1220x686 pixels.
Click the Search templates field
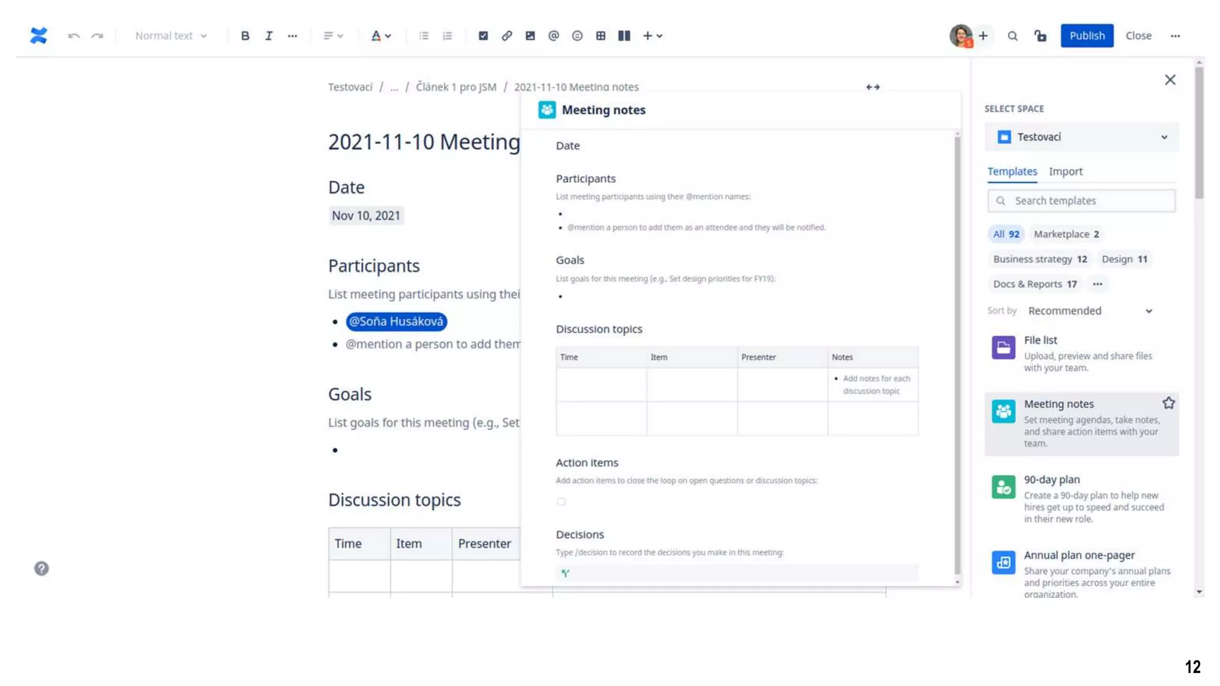pos(1081,201)
